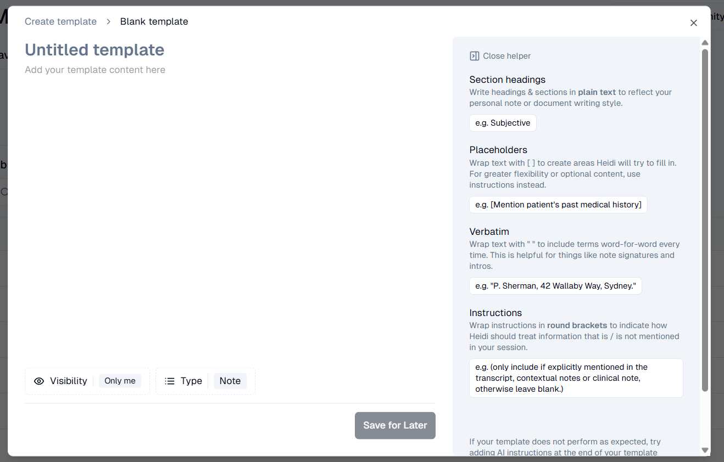724x462 pixels.
Task: Click the Placeholders heading
Action: pos(498,150)
